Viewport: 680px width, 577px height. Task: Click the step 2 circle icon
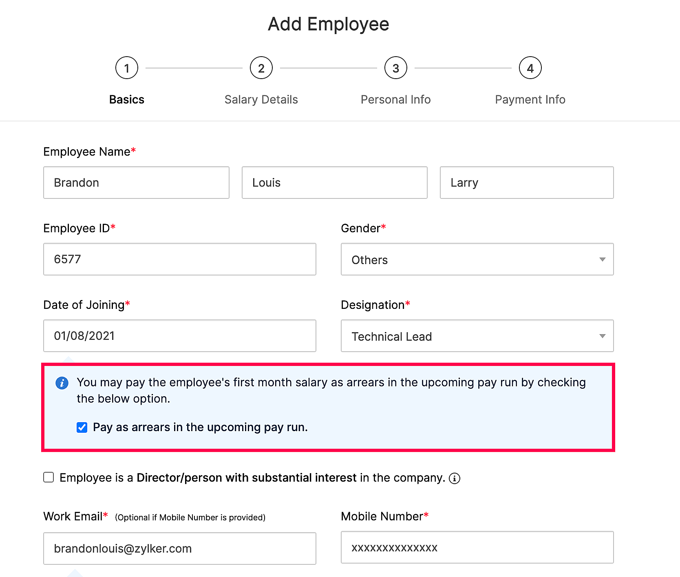(261, 68)
